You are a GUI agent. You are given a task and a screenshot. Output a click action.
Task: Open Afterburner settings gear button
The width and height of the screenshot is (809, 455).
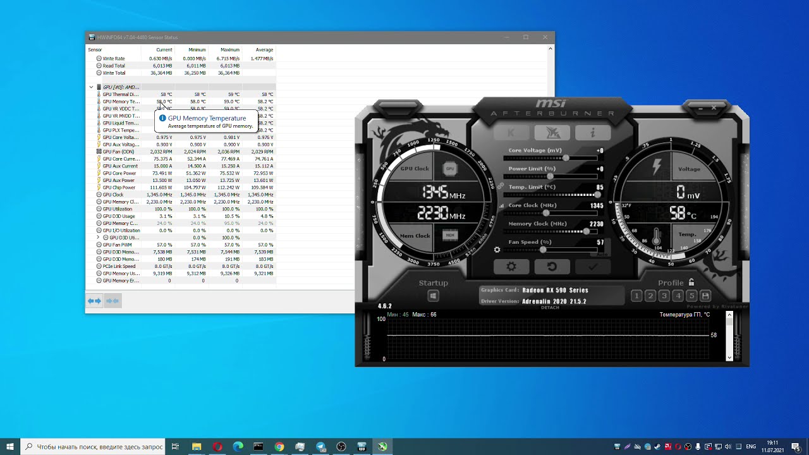click(x=511, y=267)
